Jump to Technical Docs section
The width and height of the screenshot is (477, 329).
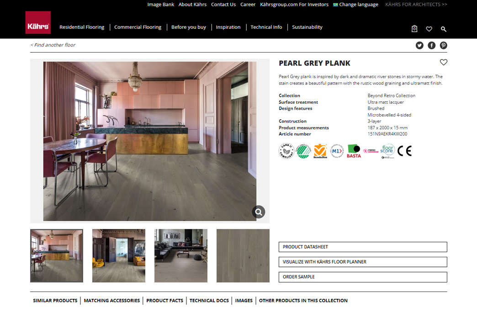coord(209,301)
